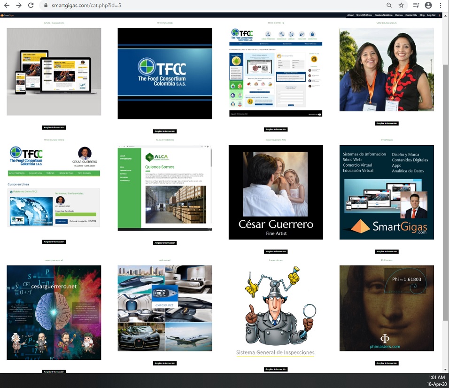This screenshot has height=388, width=449.
Task: Click the 'VSN Solutions S.A.S.' card title
Action: (x=387, y=23)
